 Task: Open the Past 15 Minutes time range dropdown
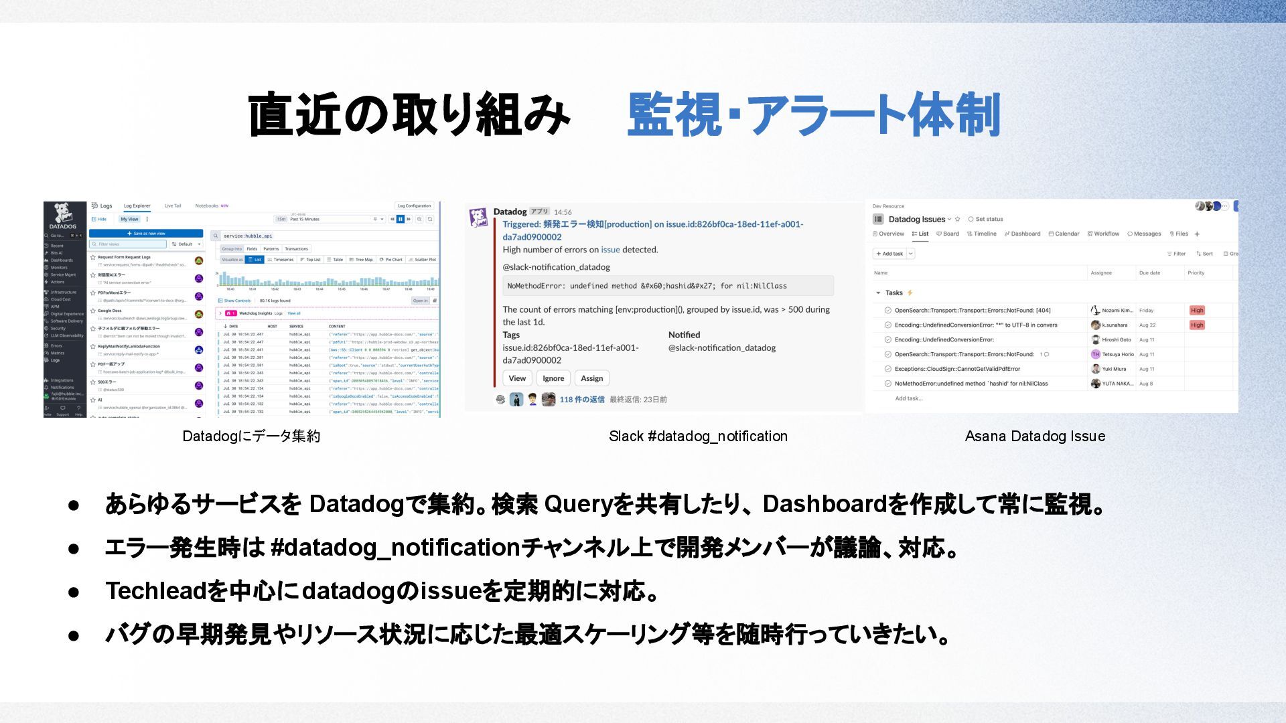[330, 219]
